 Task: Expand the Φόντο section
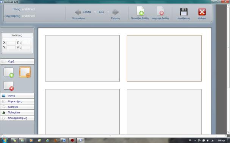(x=17, y=96)
